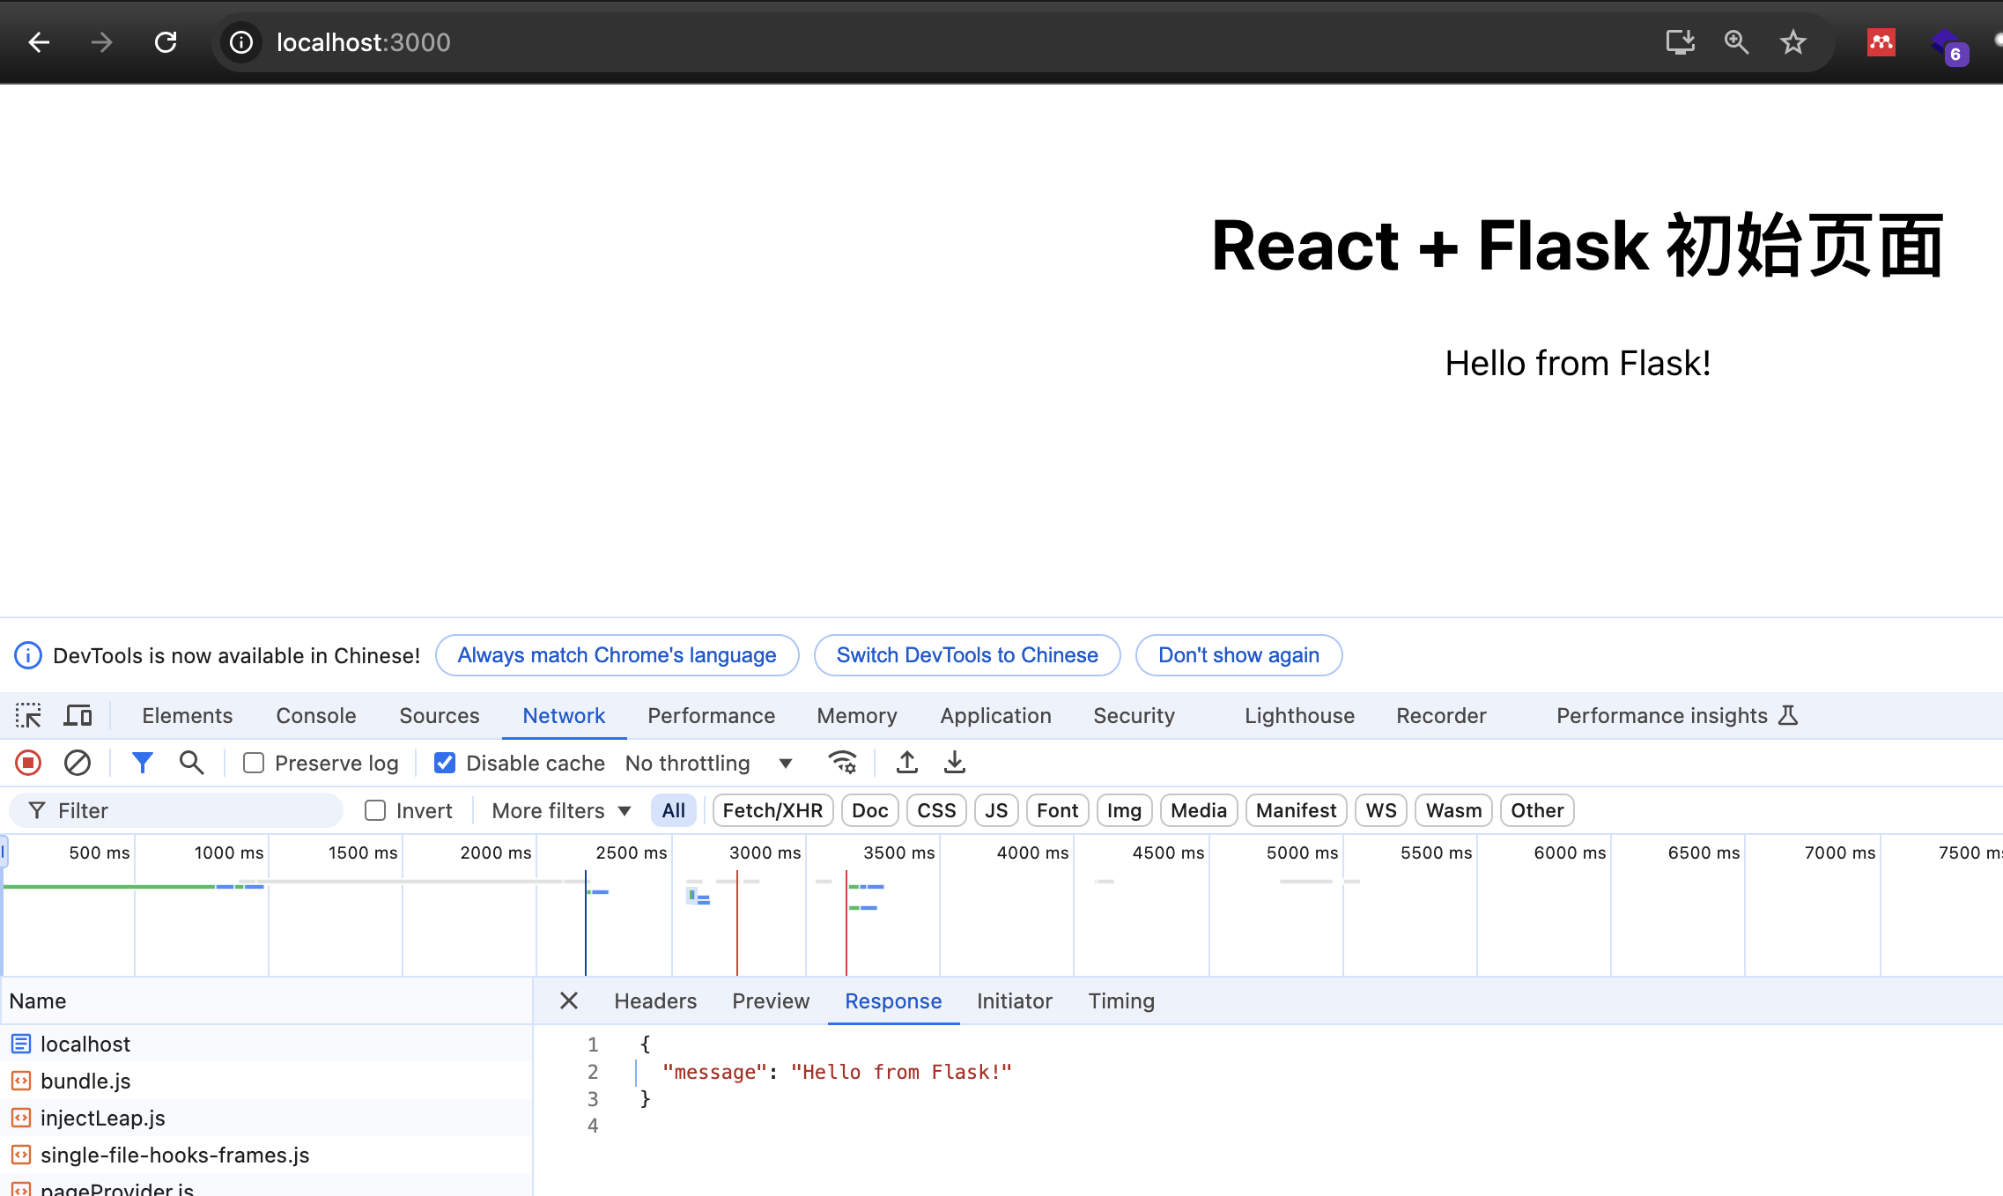This screenshot has height=1196, width=2003.
Task: Click the export HAR download icon
Action: tap(954, 763)
